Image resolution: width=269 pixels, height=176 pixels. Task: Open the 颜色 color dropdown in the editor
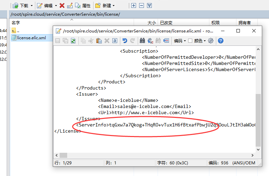[200, 41]
